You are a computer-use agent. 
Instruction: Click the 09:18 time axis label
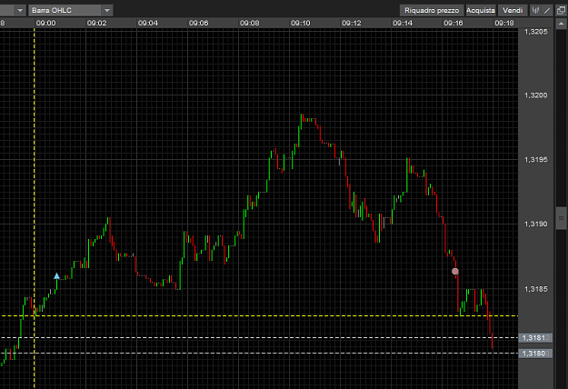click(504, 24)
